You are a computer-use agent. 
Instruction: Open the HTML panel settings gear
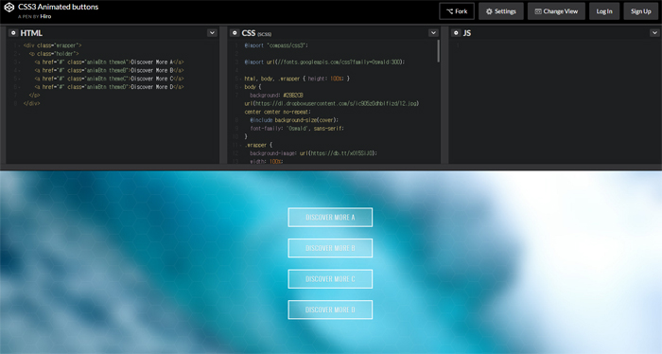[x=13, y=33]
